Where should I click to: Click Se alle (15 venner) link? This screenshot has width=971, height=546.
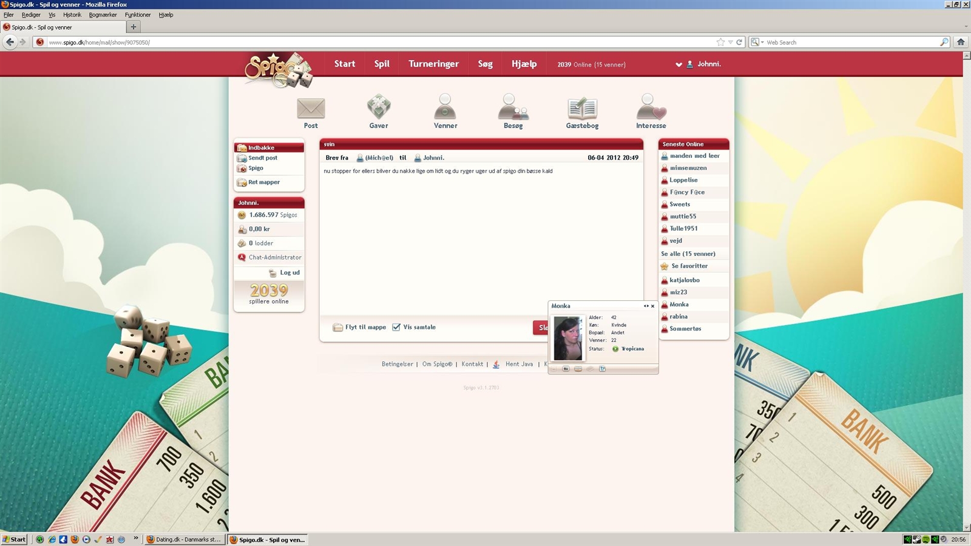point(688,254)
